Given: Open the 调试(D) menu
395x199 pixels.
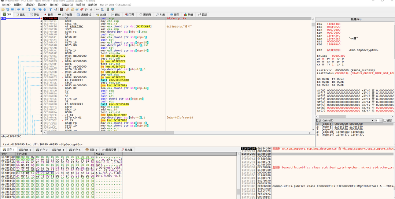Looking at the screenshot, I should coord(30,5).
